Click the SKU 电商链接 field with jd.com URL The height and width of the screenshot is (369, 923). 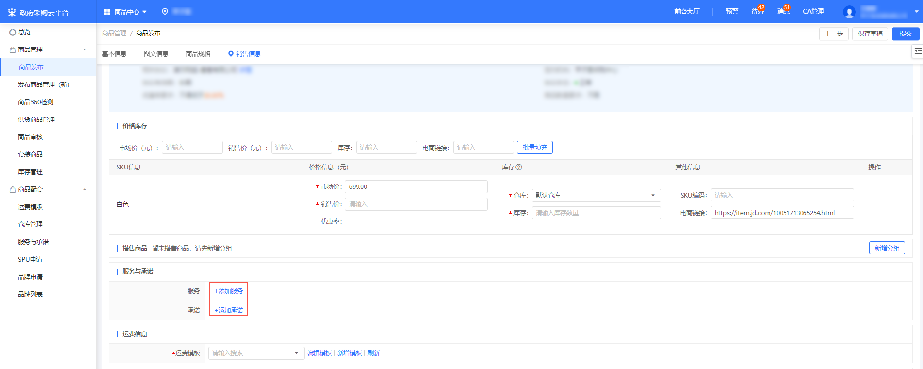[x=782, y=213]
